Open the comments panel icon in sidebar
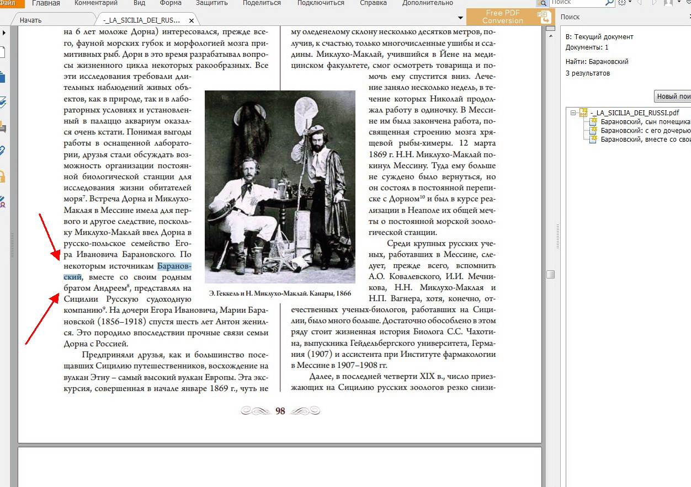691x487 pixels. tap(2, 127)
